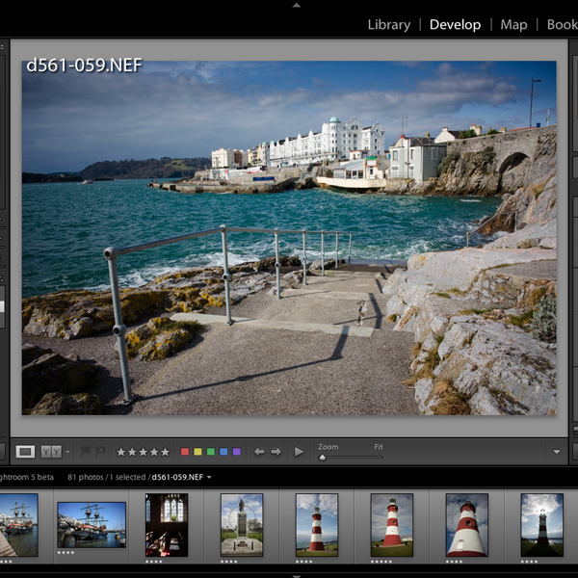Select the Loupe view icon in toolbar
Viewport: 578px width, 578px height.
tap(26, 451)
